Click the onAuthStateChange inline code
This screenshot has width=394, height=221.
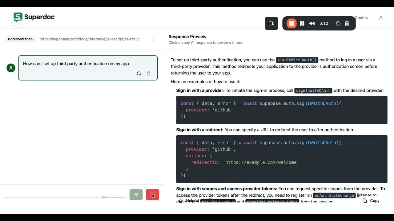tap(335, 196)
